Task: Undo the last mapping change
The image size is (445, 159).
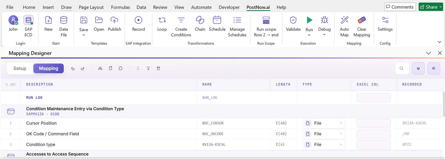Action: pos(73,69)
